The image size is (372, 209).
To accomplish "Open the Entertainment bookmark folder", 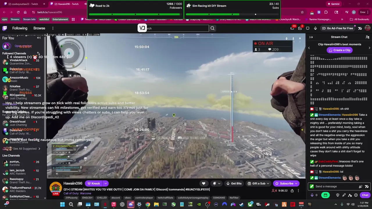I will 60,19.
